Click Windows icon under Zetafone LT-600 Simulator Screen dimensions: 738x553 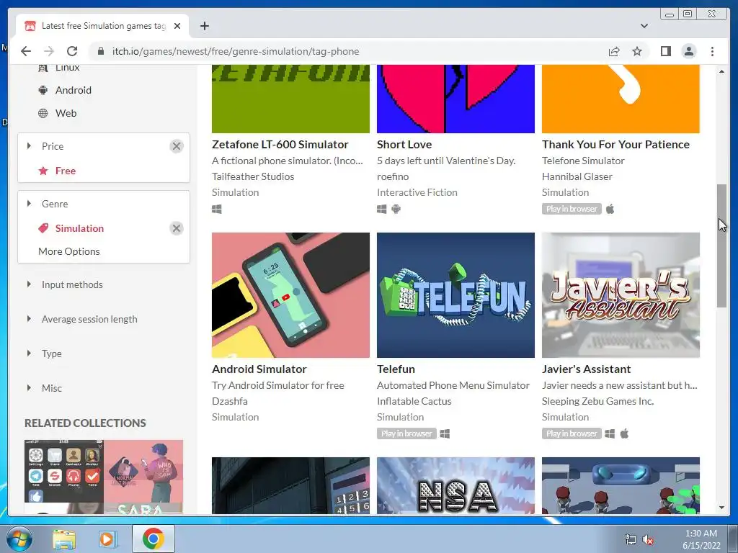tap(216, 210)
